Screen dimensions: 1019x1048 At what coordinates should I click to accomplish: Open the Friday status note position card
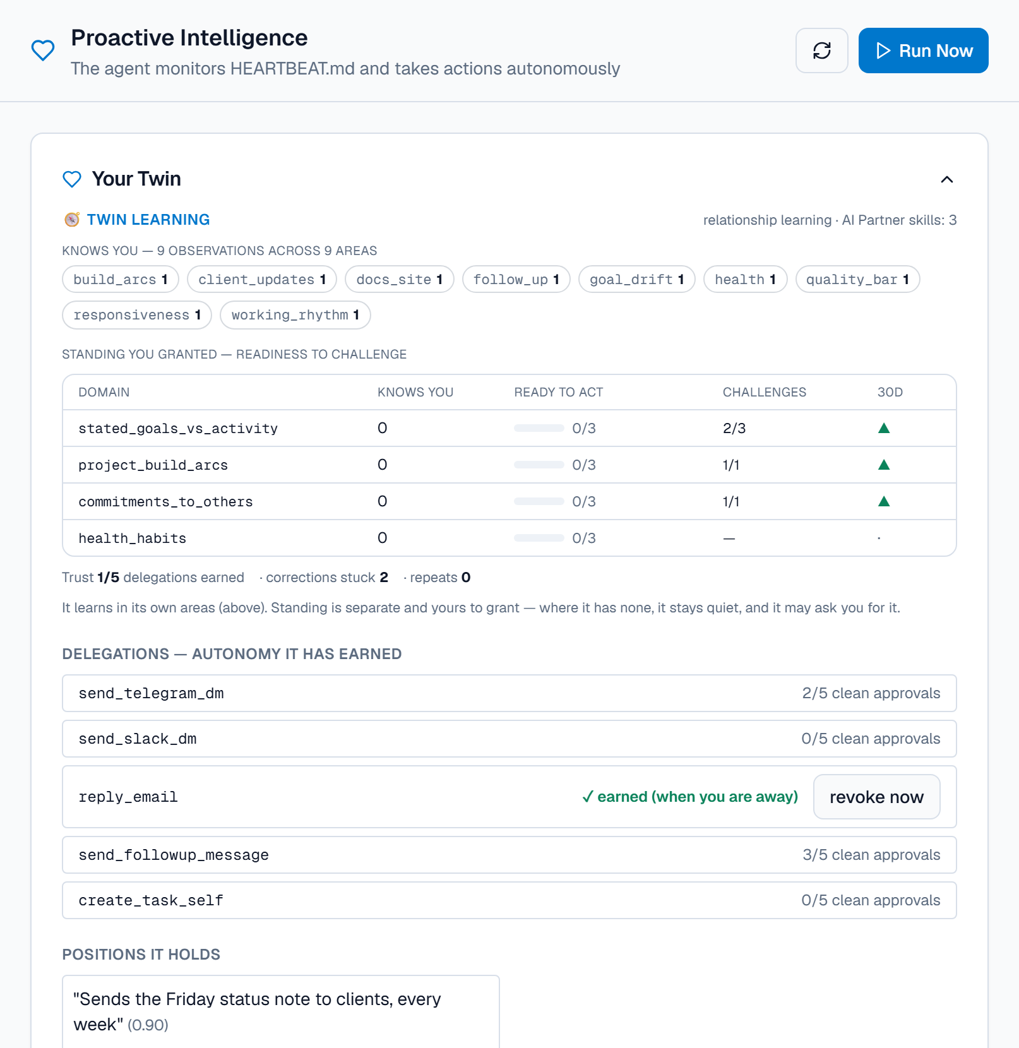pyautogui.click(x=280, y=1011)
